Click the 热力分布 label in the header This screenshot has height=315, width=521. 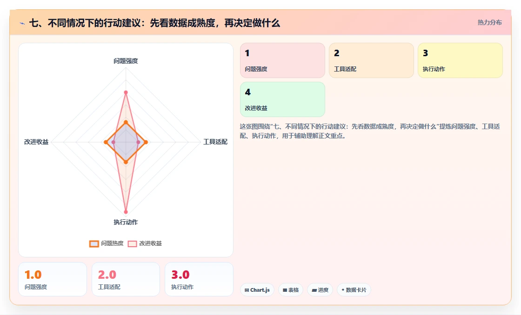(x=489, y=23)
